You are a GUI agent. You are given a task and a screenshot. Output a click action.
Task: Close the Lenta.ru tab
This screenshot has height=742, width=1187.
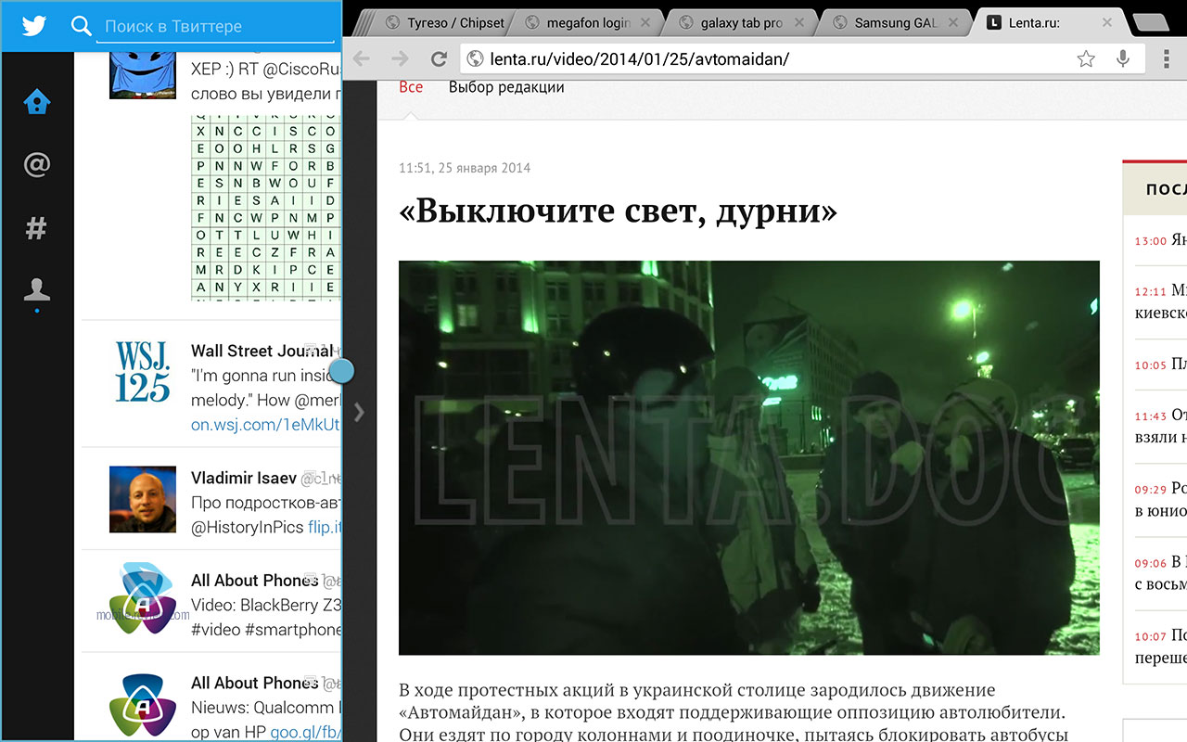tap(1106, 22)
